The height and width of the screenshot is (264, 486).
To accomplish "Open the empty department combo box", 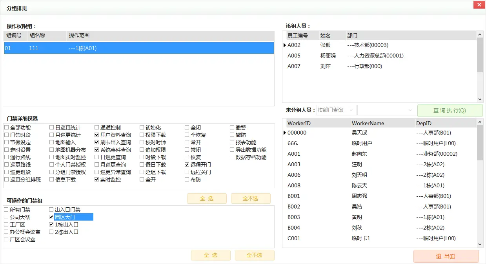I will [x=386, y=110].
